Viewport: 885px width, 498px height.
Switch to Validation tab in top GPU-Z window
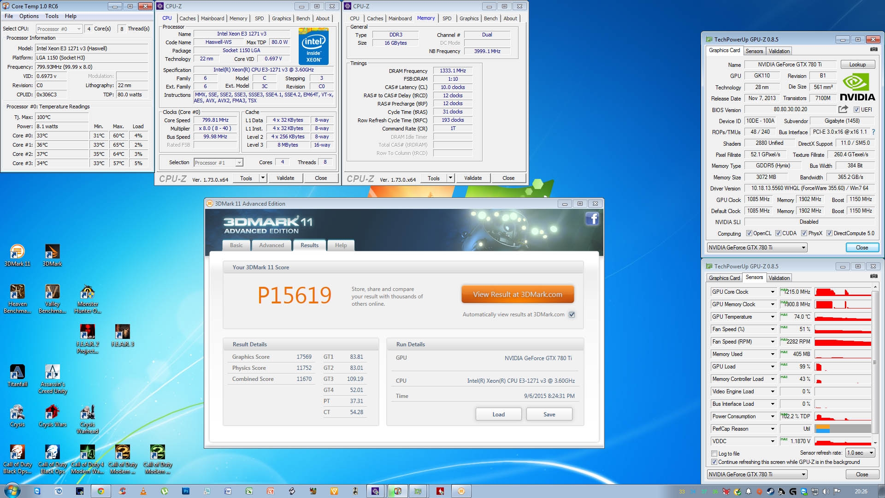point(779,51)
